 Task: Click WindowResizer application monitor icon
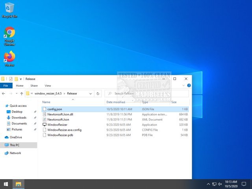44,124
